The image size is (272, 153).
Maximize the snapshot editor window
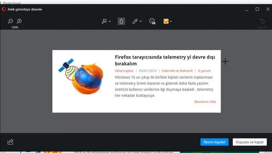257,9
